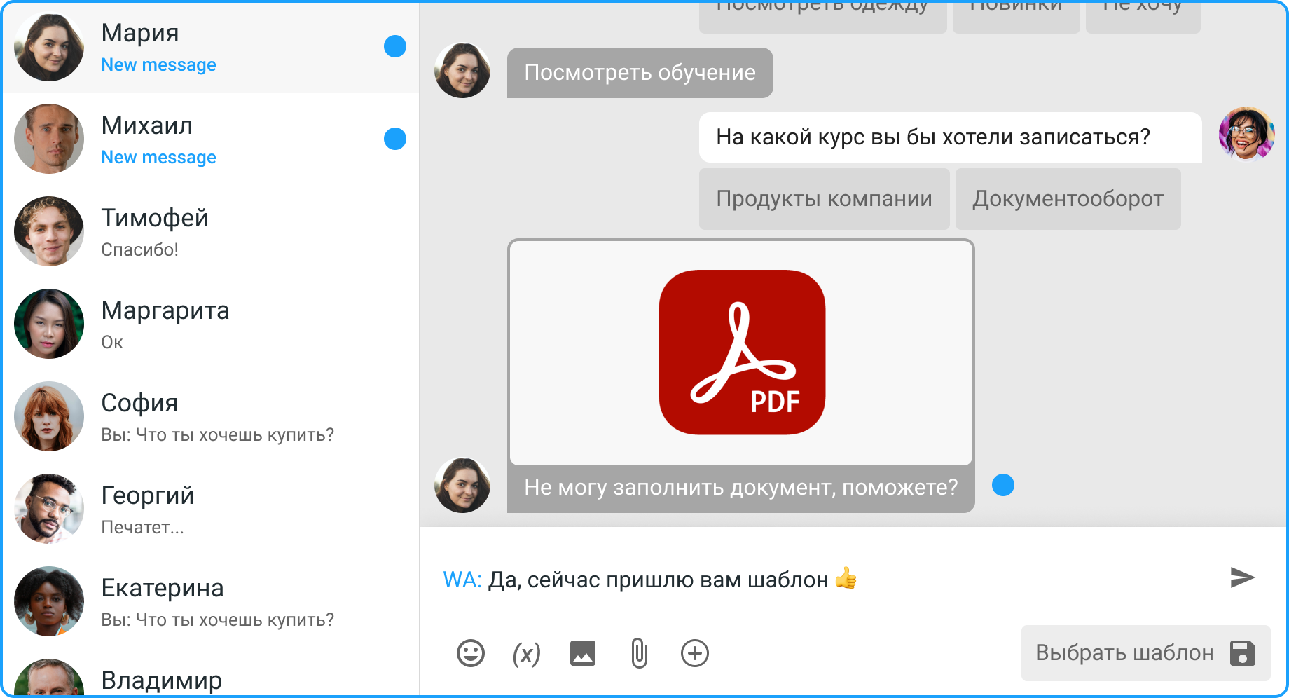
Task: Click Екатерина's profile picture
Action: [x=49, y=601]
